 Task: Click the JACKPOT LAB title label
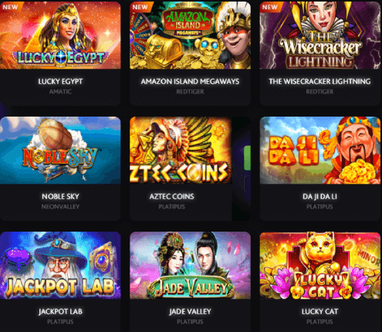pos(60,312)
